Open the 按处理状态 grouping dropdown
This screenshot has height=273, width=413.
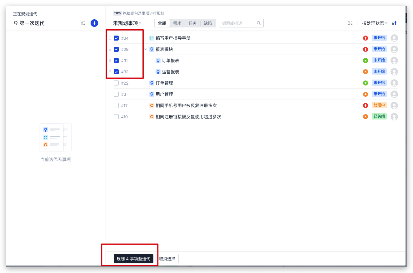pyautogui.click(x=375, y=23)
